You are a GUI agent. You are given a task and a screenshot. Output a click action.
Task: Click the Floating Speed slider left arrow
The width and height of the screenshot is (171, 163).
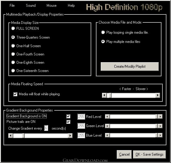[x=104, y=95]
